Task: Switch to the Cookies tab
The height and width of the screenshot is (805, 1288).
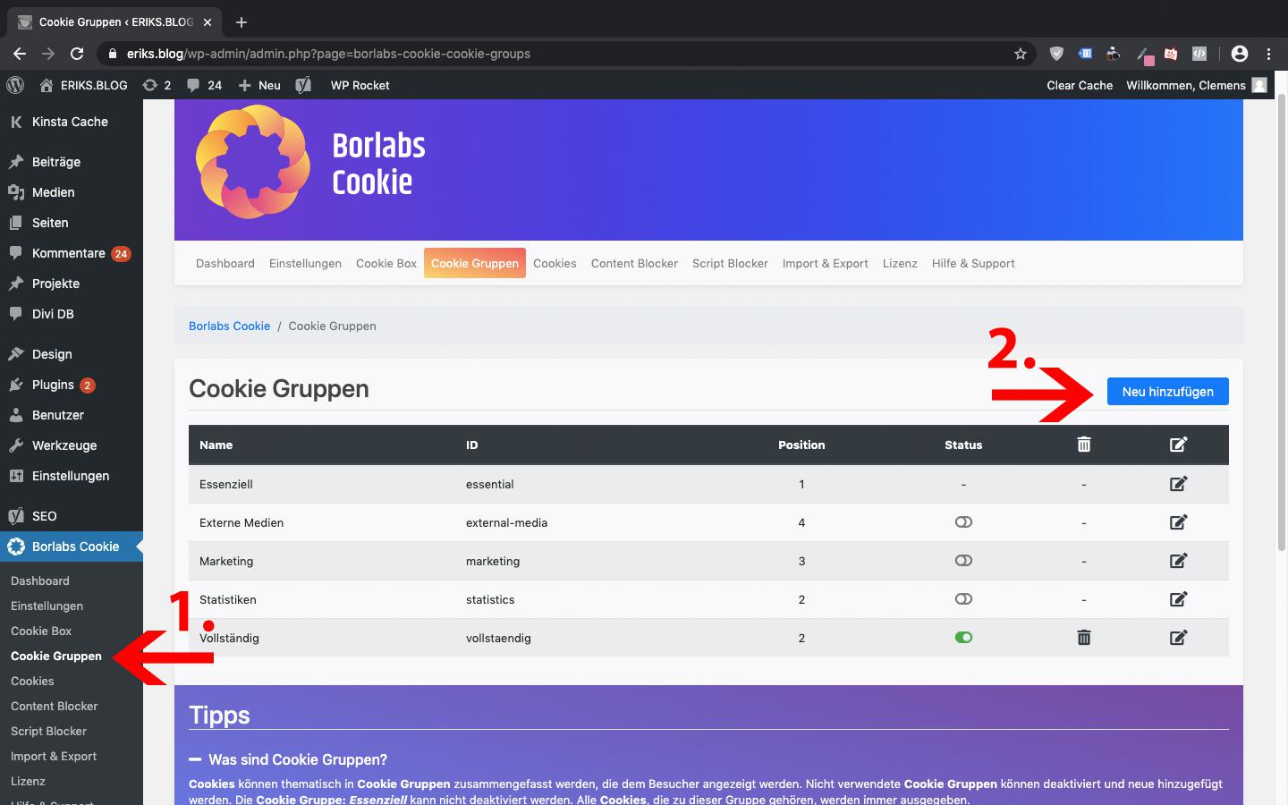Action: 555,263
